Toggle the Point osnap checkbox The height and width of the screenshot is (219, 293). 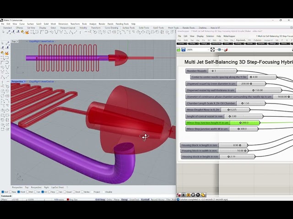tap(18, 192)
